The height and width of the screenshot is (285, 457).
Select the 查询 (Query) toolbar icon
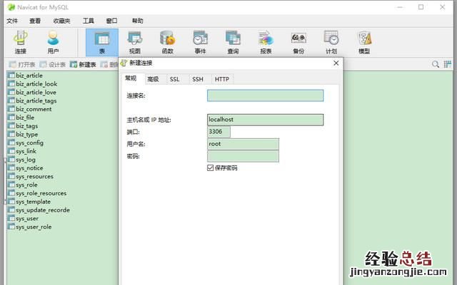(x=233, y=43)
